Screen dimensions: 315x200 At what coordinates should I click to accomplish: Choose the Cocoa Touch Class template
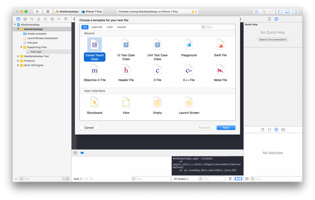[x=94, y=49]
